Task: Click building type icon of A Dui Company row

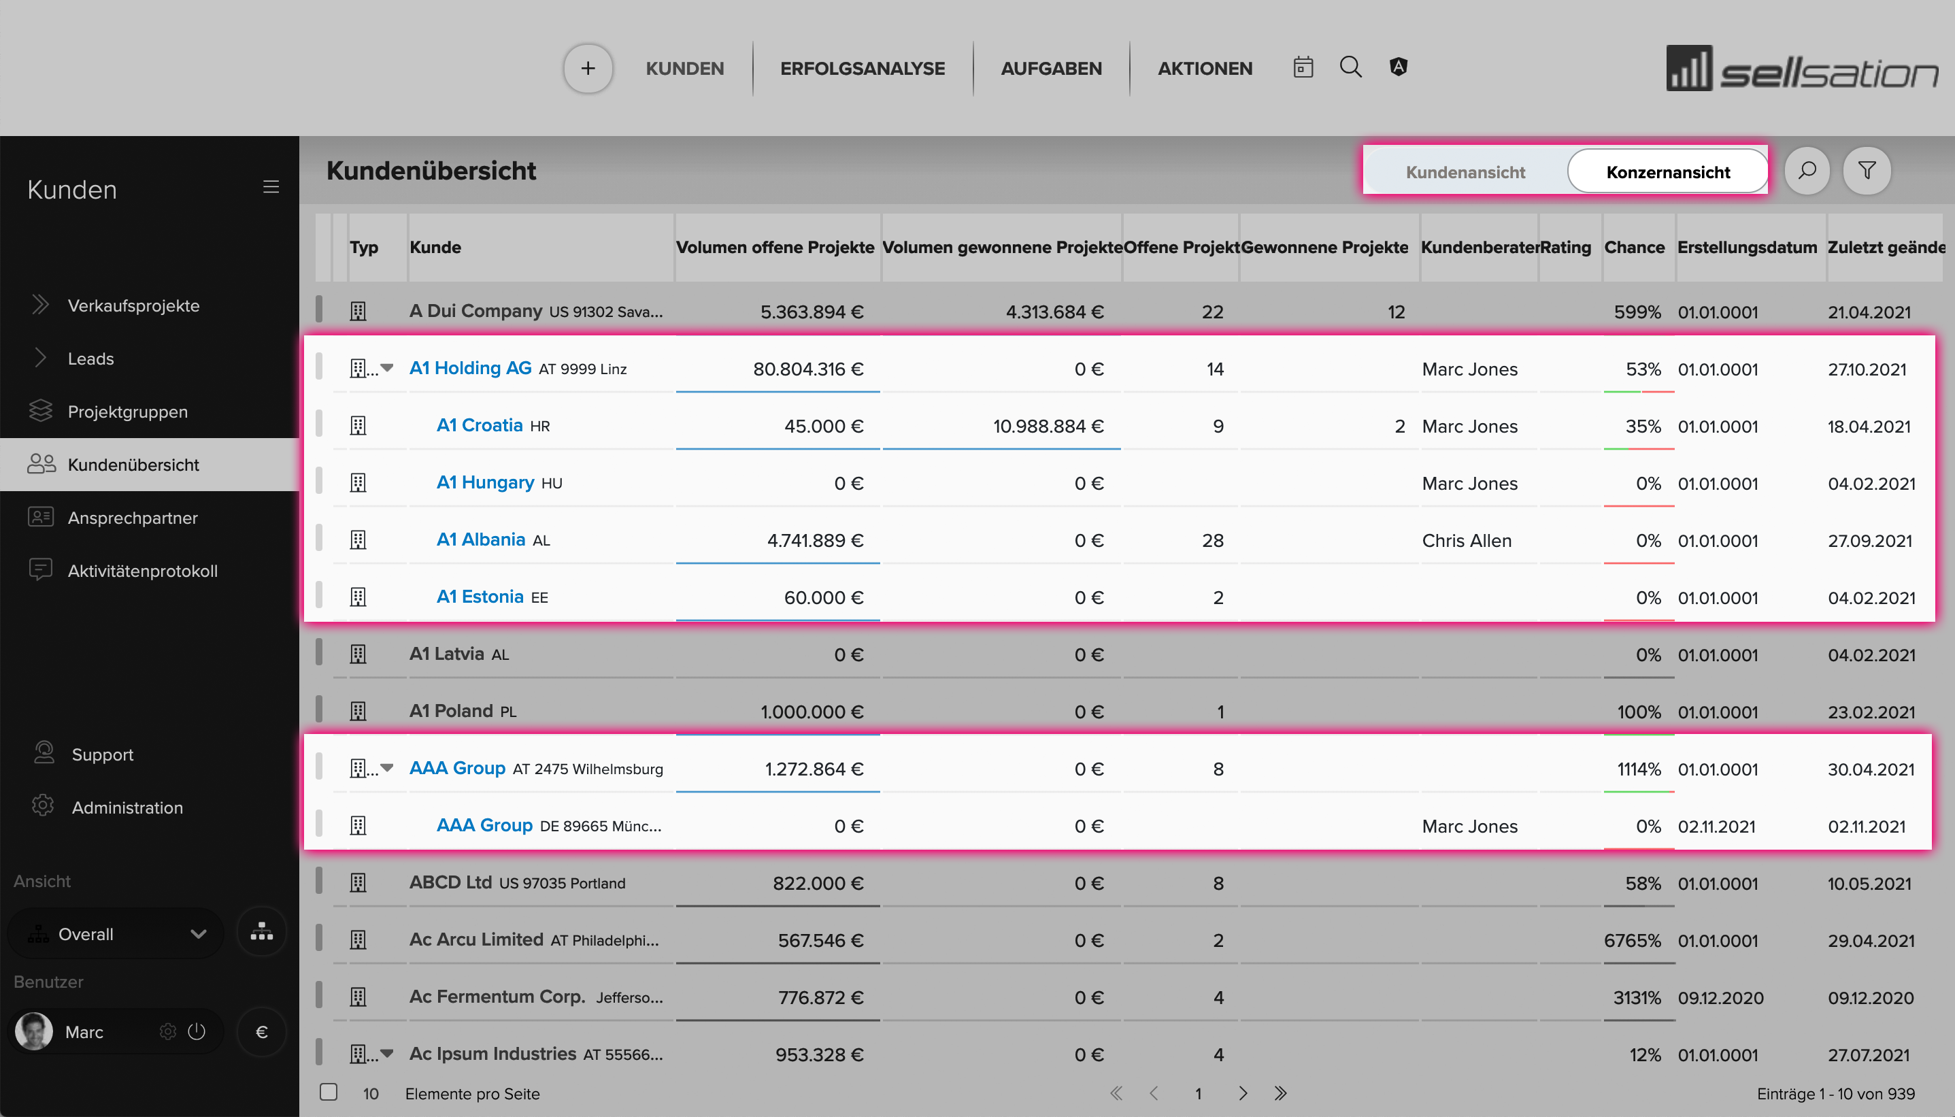Action: coord(358,312)
